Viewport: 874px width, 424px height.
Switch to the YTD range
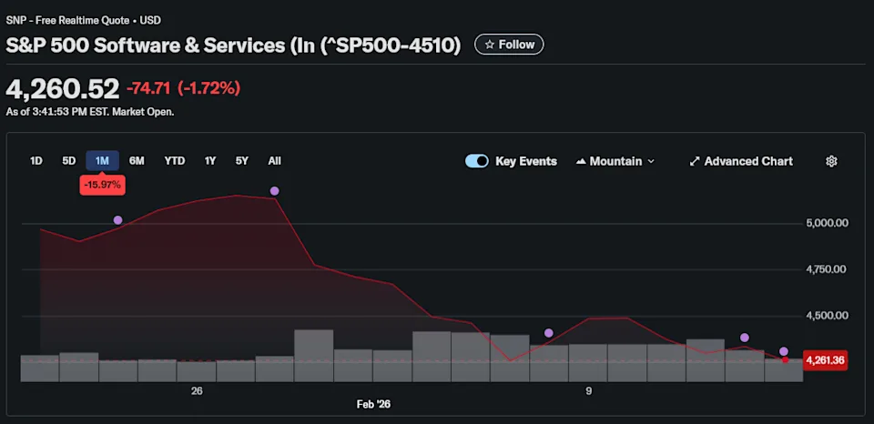[174, 161]
